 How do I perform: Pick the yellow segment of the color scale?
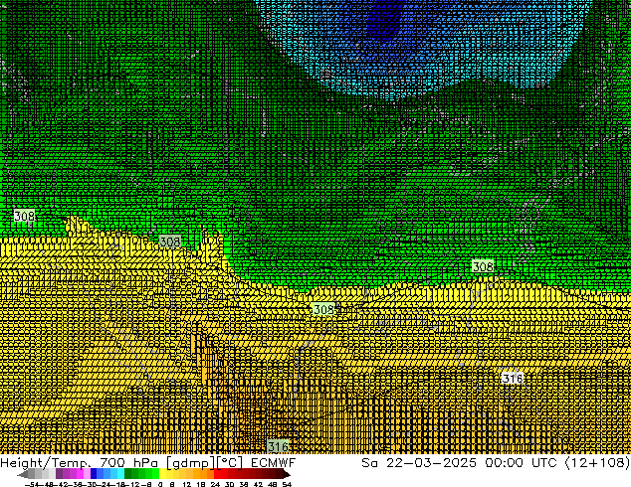[x=171, y=475]
